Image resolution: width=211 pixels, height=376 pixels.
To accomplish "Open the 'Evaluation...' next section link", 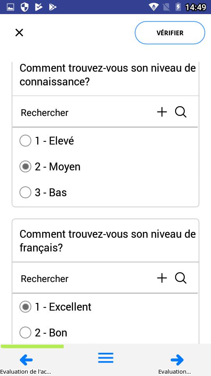I will point(175,372).
